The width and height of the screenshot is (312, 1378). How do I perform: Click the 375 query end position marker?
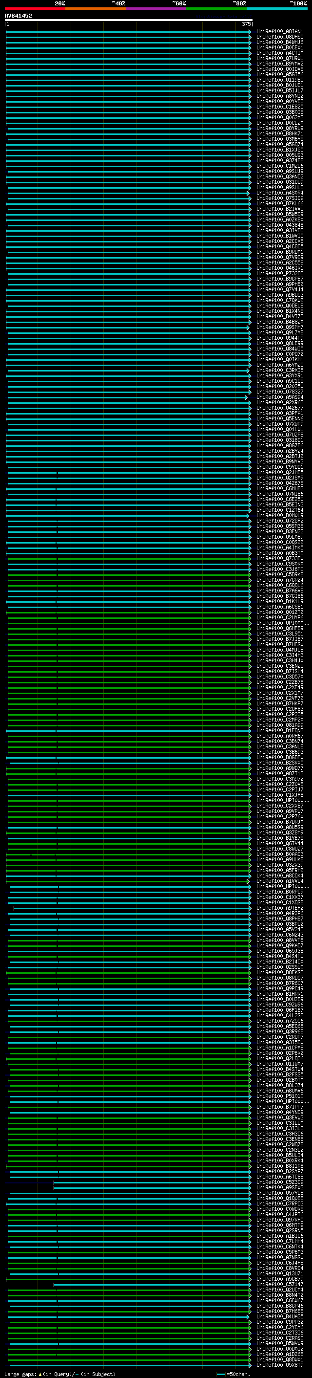pyautogui.click(x=246, y=24)
